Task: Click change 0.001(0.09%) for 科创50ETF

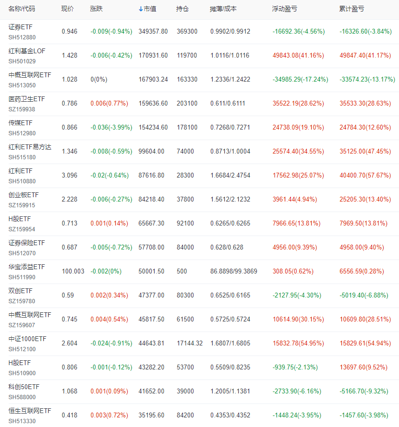Action: click(x=109, y=391)
